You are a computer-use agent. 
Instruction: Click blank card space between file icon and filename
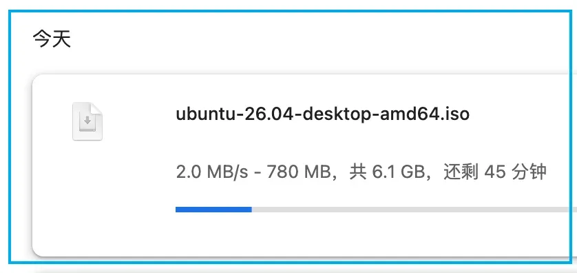tap(139, 121)
